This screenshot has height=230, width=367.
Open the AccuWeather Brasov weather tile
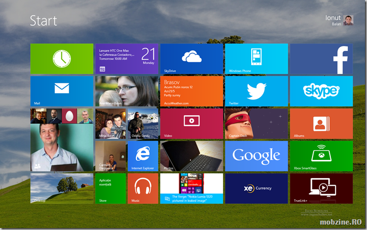click(191, 91)
